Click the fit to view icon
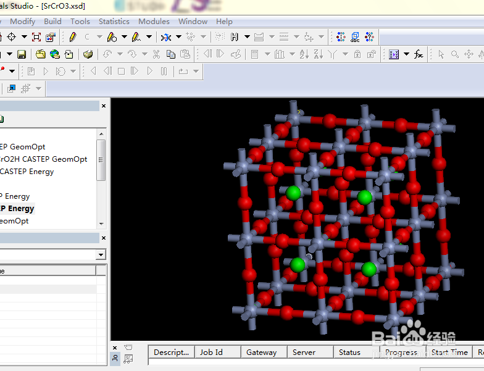The height and width of the screenshot is (371, 484). (x=36, y=37)
